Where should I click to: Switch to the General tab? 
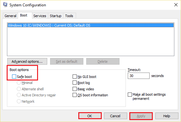(x=10, y=16)
